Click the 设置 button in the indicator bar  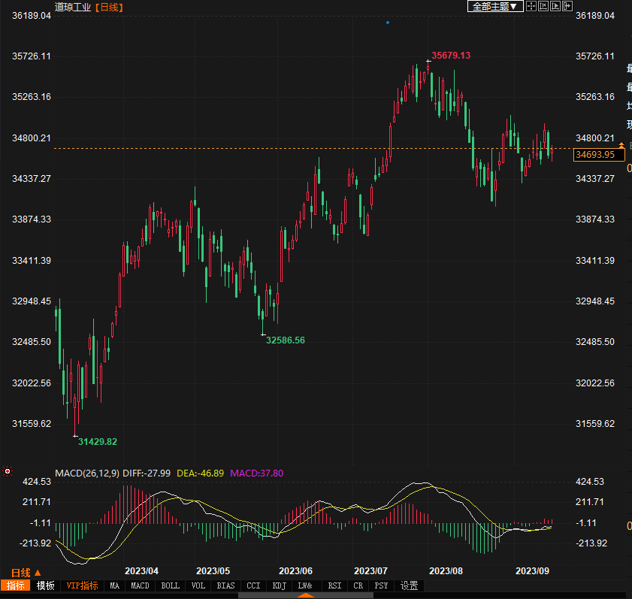pyautogui.click(x=409, y=585)
